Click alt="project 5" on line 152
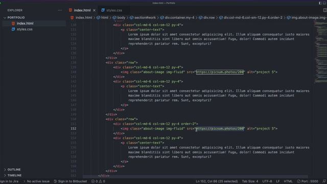This screenshot has width=327, height=184. coord(261,129)
